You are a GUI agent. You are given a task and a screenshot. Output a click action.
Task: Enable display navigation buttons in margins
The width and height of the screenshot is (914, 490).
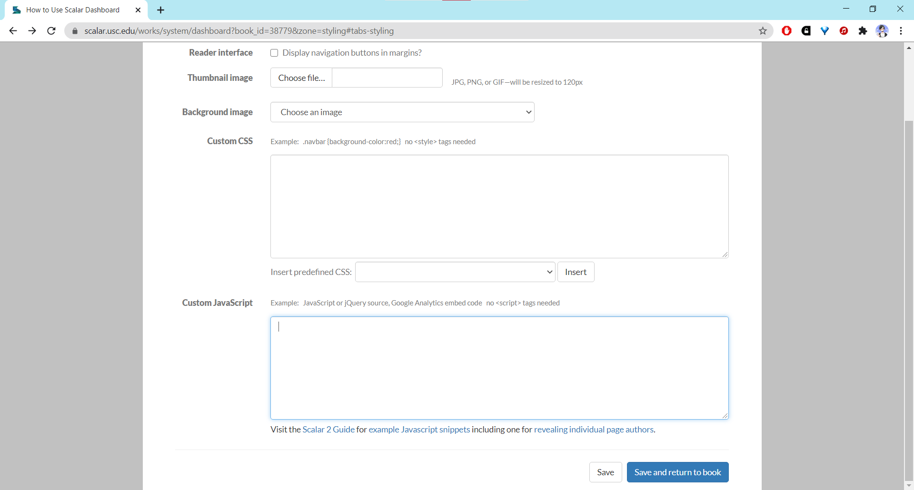[274, 53]
